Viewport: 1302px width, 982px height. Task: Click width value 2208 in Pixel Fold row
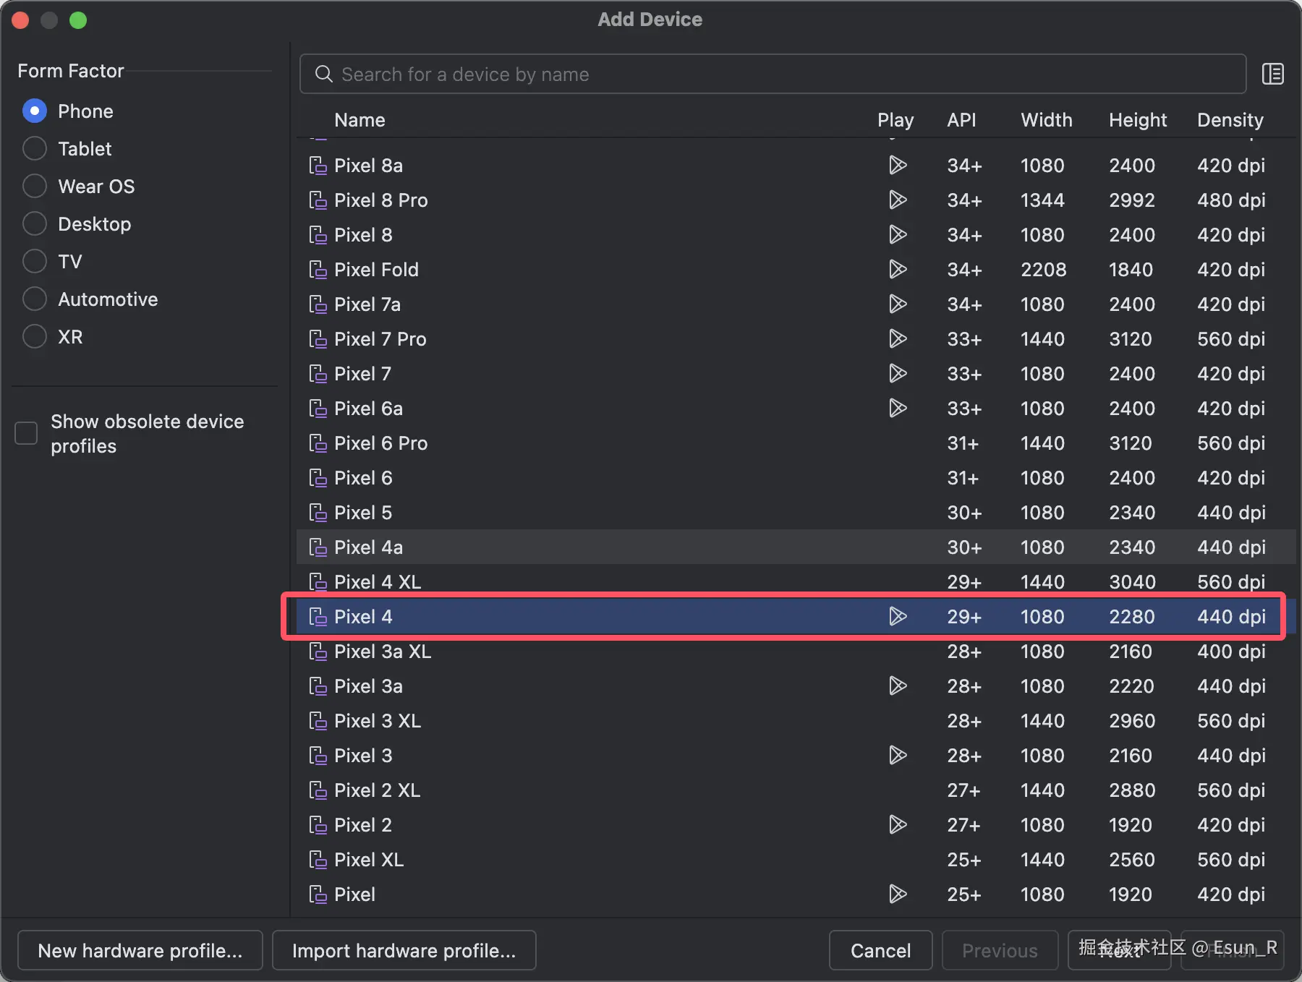coord(1043,270)
